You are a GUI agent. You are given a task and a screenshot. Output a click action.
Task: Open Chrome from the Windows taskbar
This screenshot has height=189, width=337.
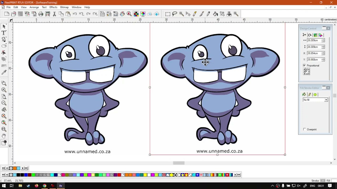[x=44, y=186]
